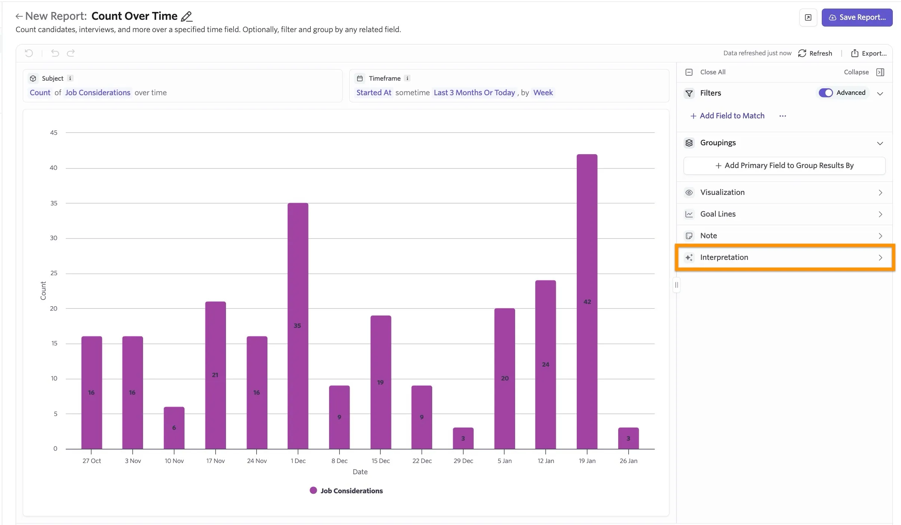Click the 1 Dec bar showing 35
Viewport: 901px width, 525px height.
298,326
